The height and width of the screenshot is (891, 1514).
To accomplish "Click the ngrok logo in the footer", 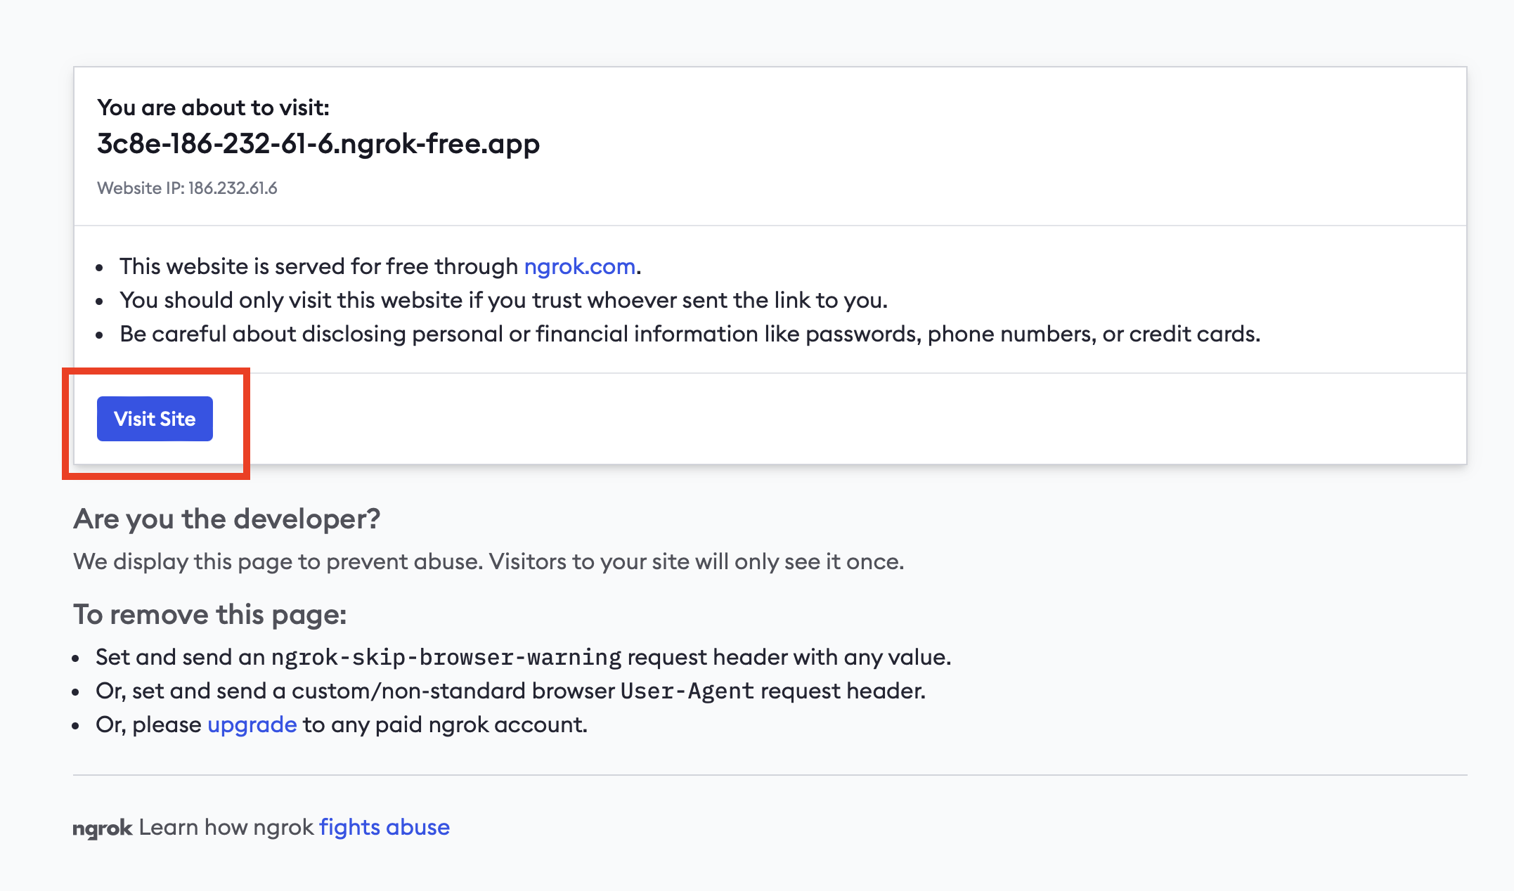I will 103,828.
